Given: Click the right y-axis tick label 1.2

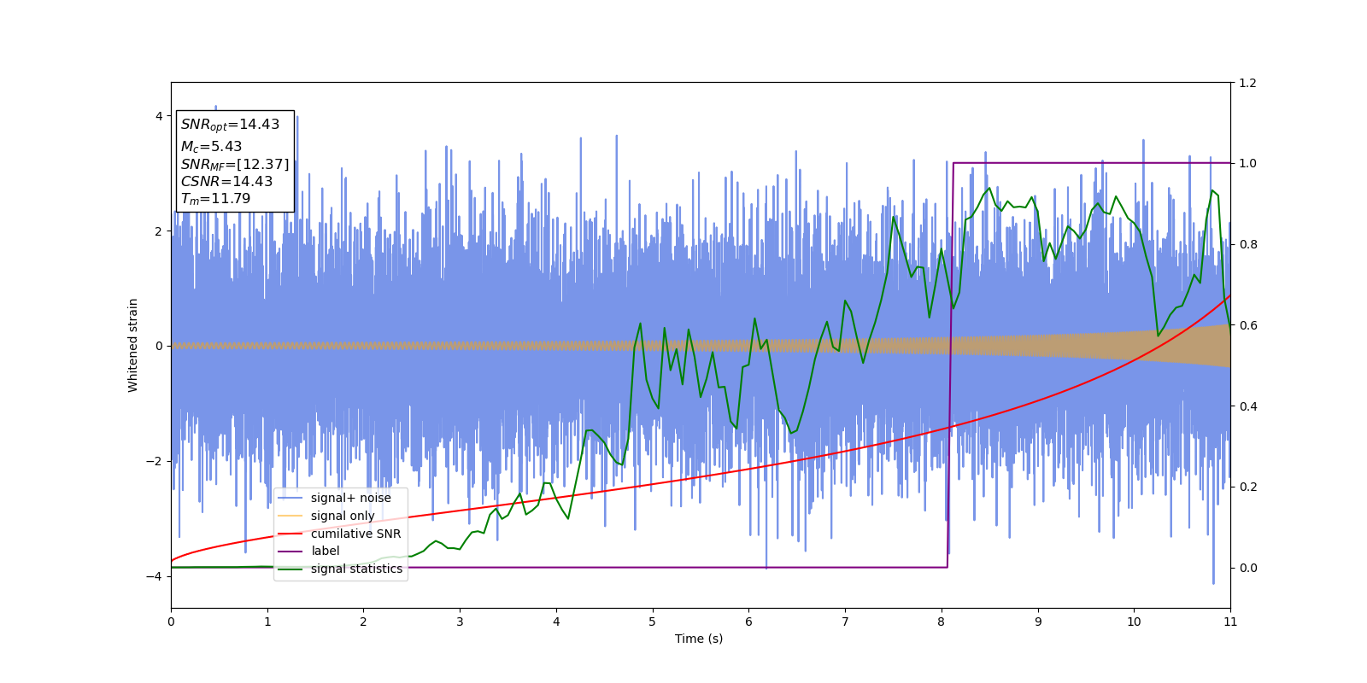Looking at the screenshot, I should (1247, 83).
